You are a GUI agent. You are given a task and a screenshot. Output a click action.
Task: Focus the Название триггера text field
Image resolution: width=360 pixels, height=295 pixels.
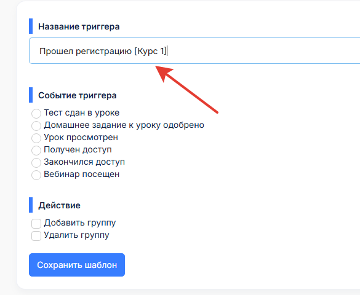click(194, 50)
